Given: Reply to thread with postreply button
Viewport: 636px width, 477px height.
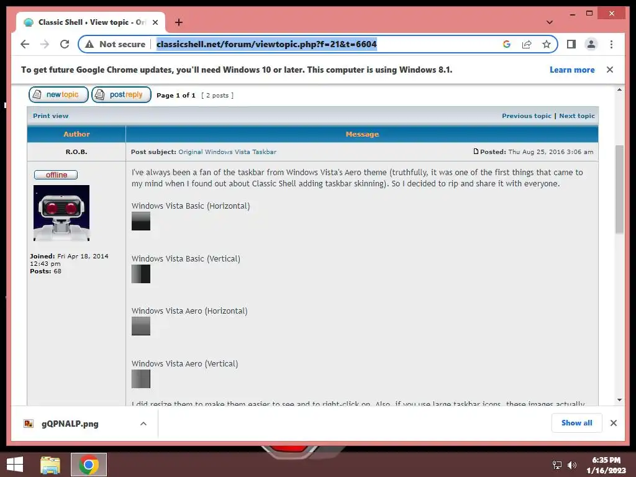Looking at the screenshot, I should 121,94.
